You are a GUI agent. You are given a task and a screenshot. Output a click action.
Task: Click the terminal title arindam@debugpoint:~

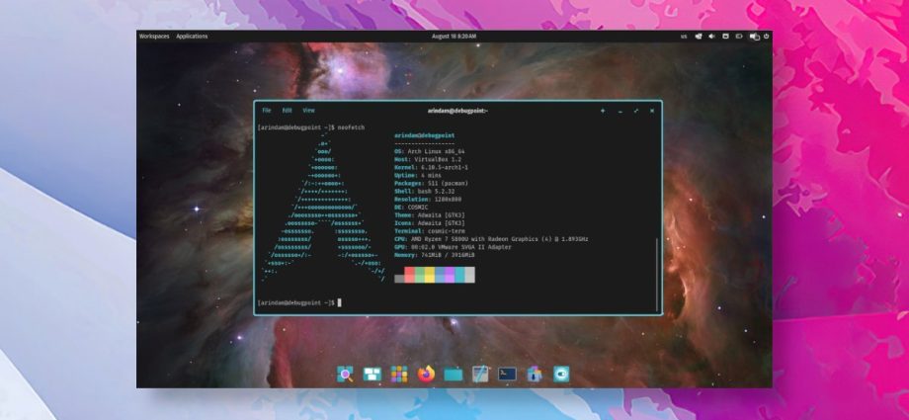pos(458,111)
